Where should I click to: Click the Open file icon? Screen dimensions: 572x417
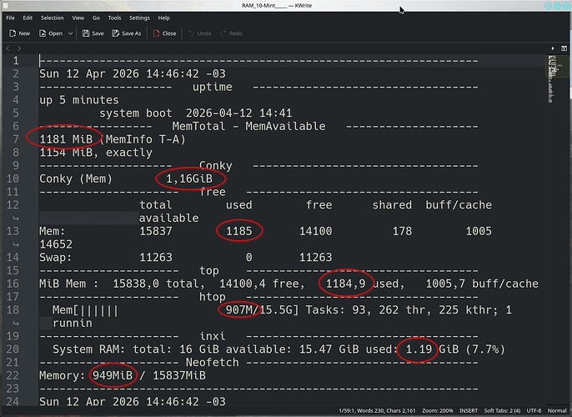[x=43, y=33]
